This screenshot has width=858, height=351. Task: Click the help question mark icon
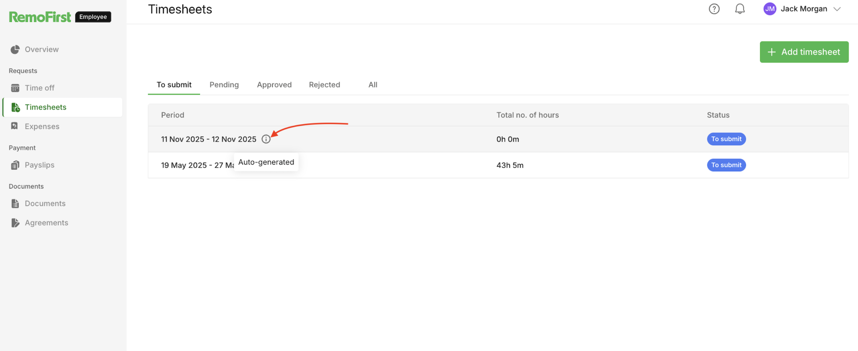pyautogui.click(x=714, y=9)
